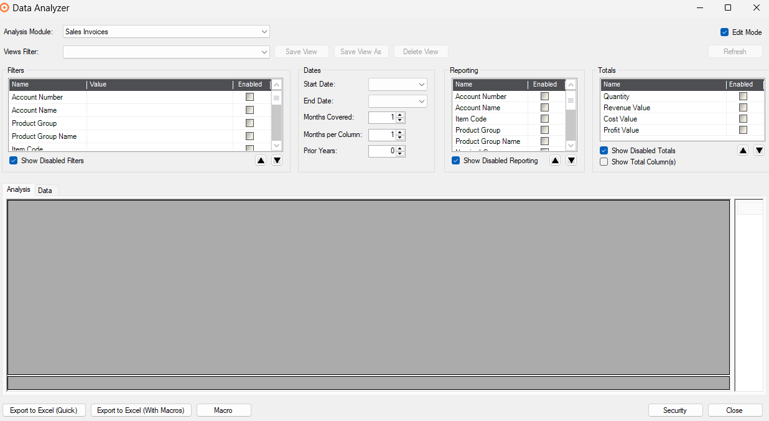Click Prior Years input field

point(382,151)
